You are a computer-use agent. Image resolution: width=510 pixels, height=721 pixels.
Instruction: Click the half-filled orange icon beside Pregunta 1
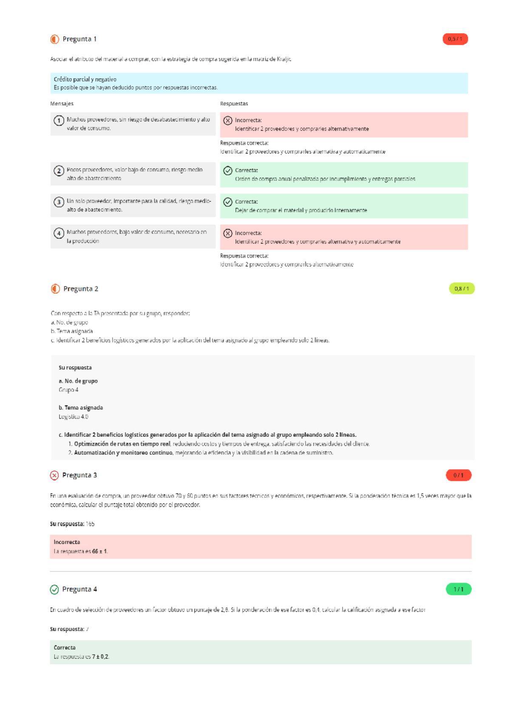tap(54, 39)
